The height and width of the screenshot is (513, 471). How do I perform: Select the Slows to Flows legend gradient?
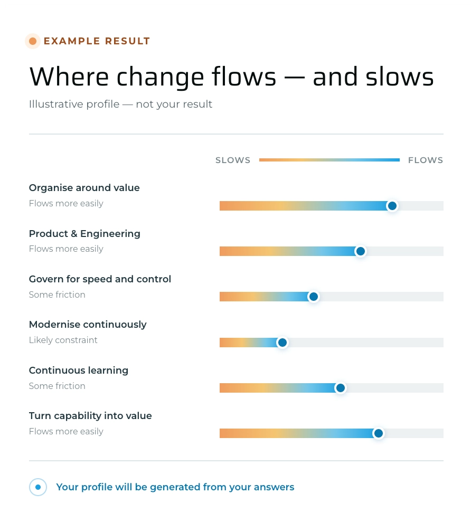pos(329,160)
